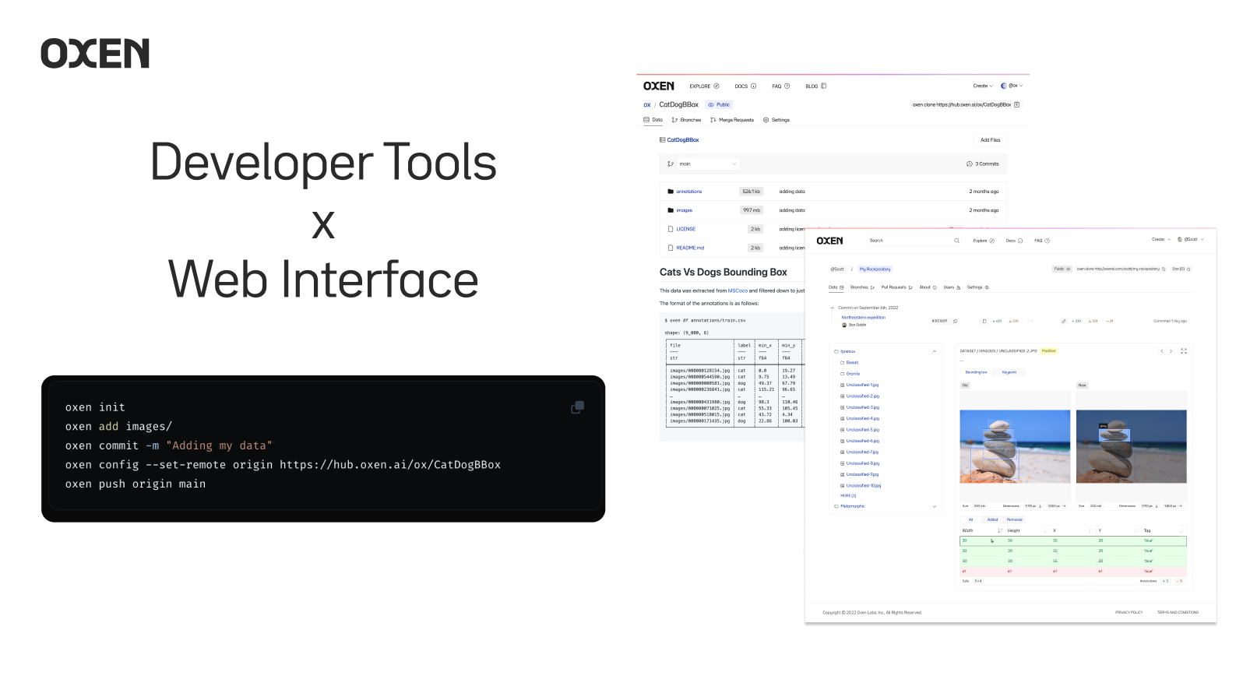Screen dimensions: 1243x690
Task: Open Explore in the Rockpository page header
Action: [x=984, y=241]
